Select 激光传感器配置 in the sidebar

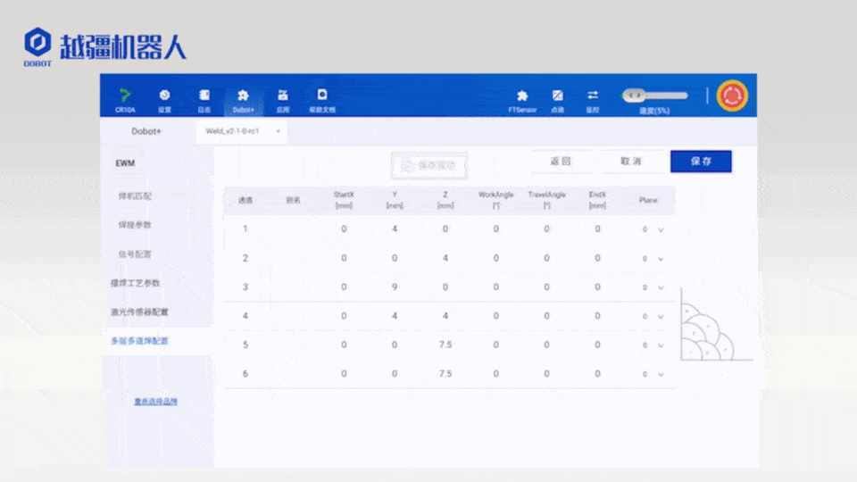(139, 312)
